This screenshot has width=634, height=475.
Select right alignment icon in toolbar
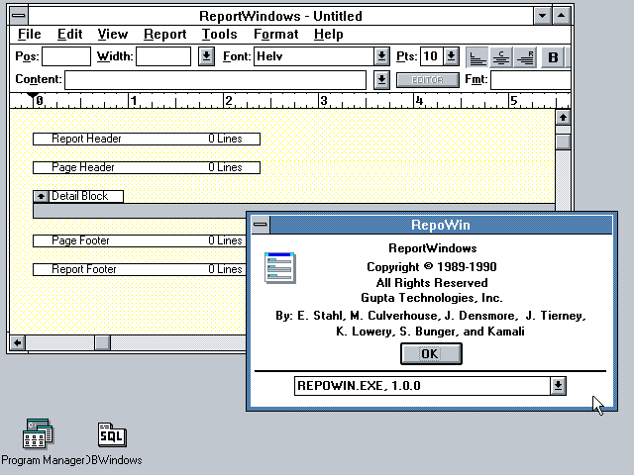click(x=525, y=57)
